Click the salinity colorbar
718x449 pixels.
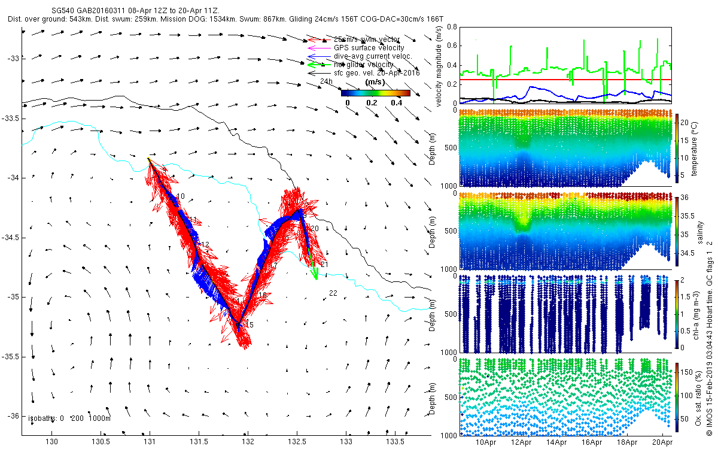click(x=677, y=232)
